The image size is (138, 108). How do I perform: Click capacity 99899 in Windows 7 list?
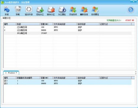pos(44,83)
